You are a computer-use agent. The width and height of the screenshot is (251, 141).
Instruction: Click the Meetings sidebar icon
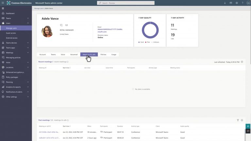3,53
